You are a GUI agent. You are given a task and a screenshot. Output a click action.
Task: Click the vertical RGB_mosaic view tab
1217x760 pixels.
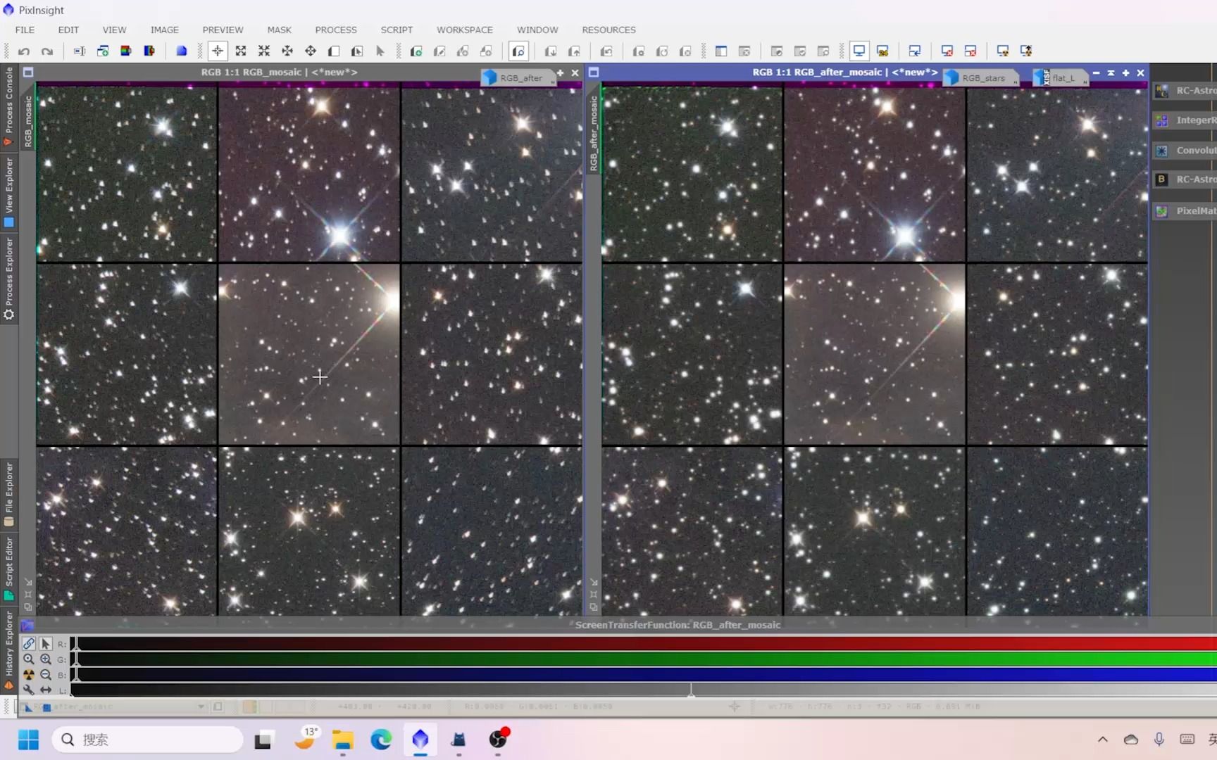point(28,121)
